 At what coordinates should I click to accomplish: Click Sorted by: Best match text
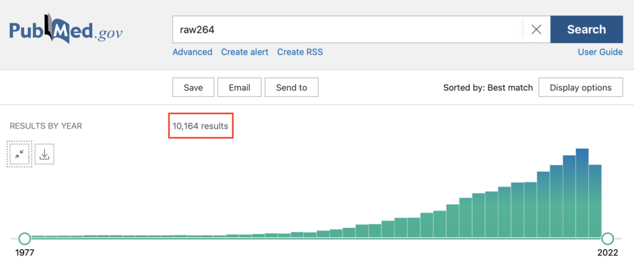(x=488, y=88)
